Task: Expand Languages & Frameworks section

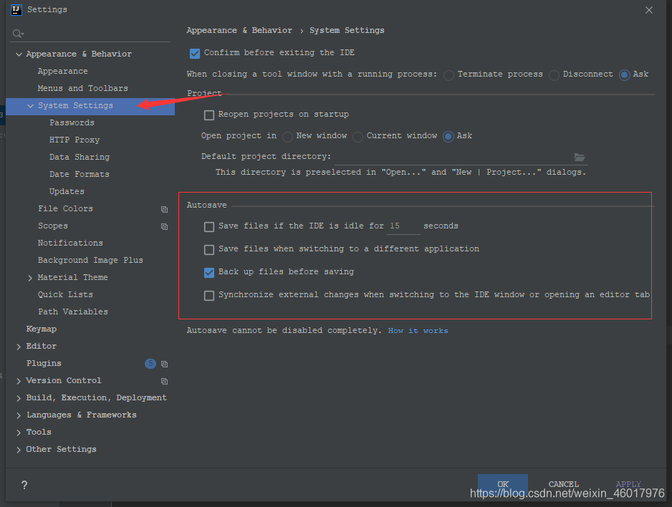Action: point(19,415)
